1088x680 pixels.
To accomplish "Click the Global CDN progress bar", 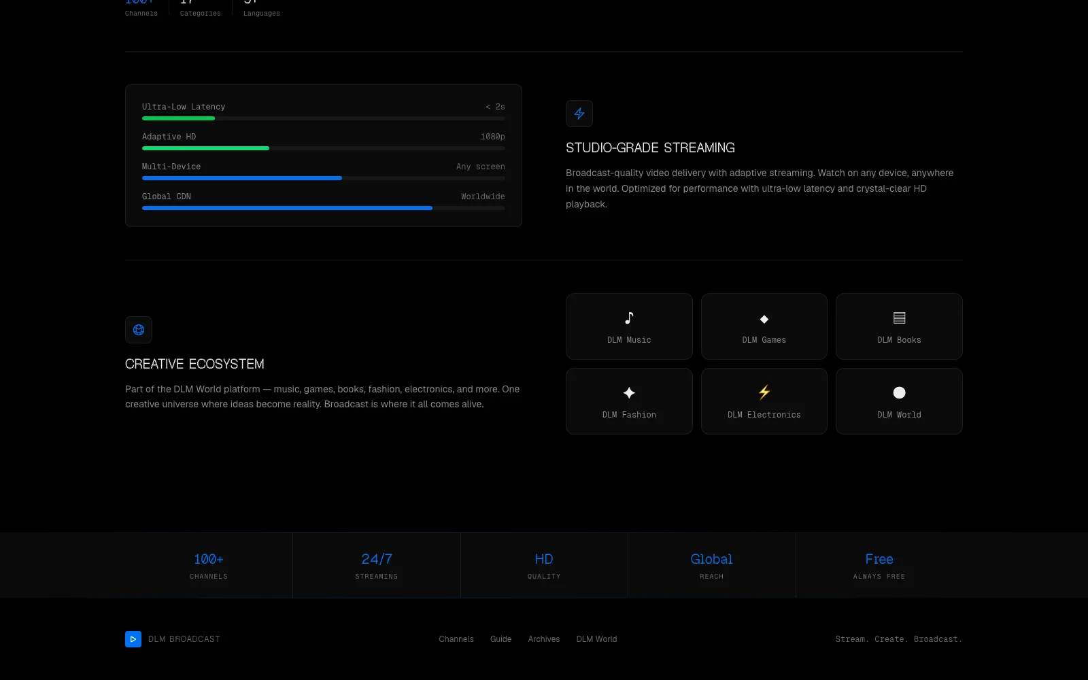I will (324, 208).
